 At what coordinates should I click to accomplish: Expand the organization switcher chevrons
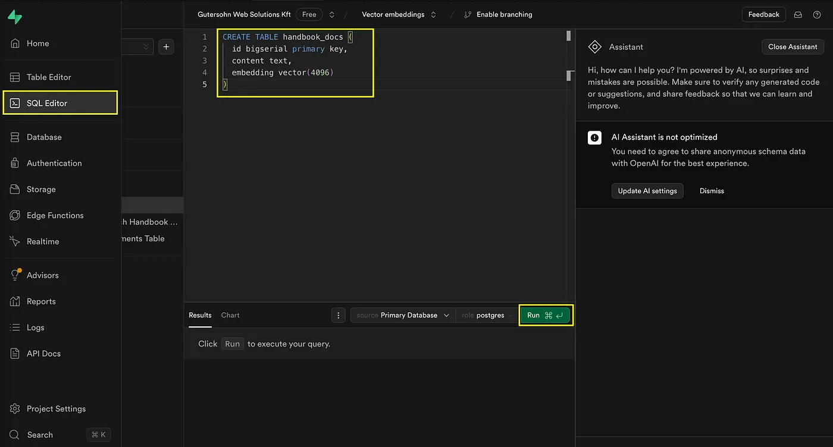click(x=332, y=15)
